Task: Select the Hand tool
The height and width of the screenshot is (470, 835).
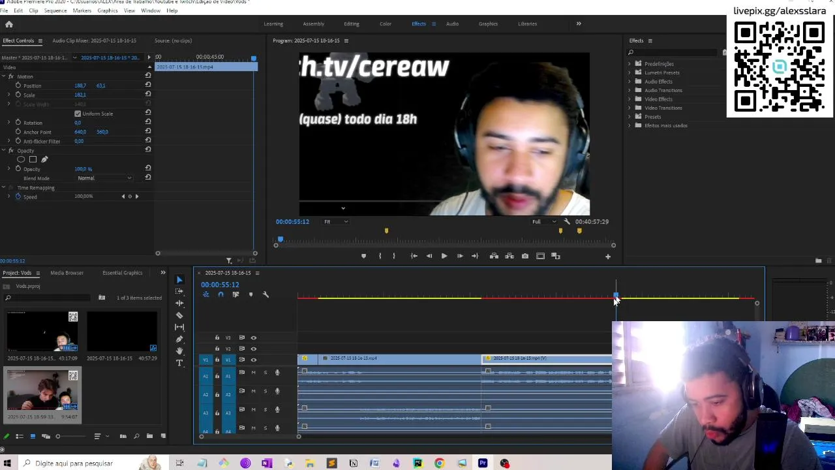Action: pyautogui.click(x=179, y=351)
